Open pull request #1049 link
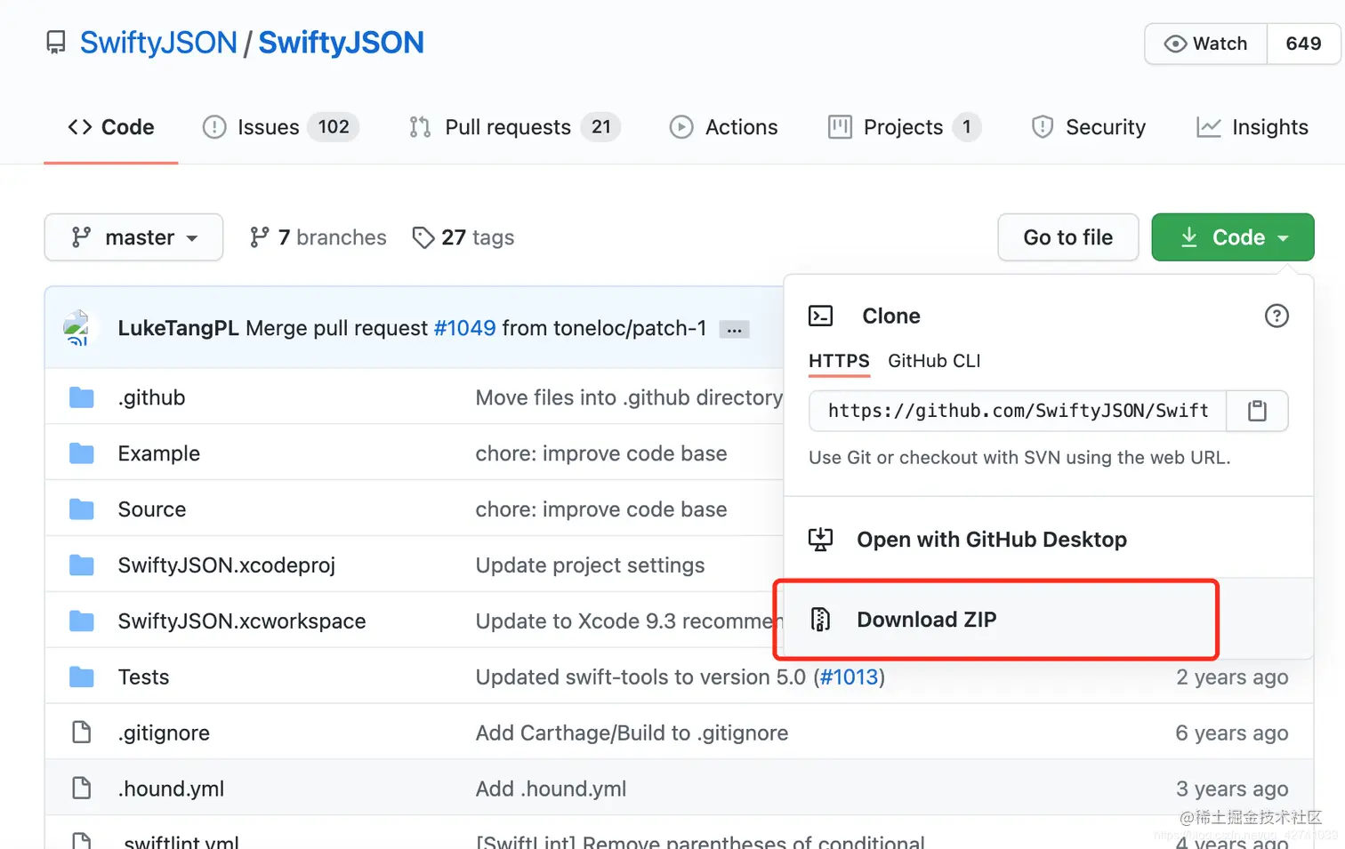 [464, 328]
